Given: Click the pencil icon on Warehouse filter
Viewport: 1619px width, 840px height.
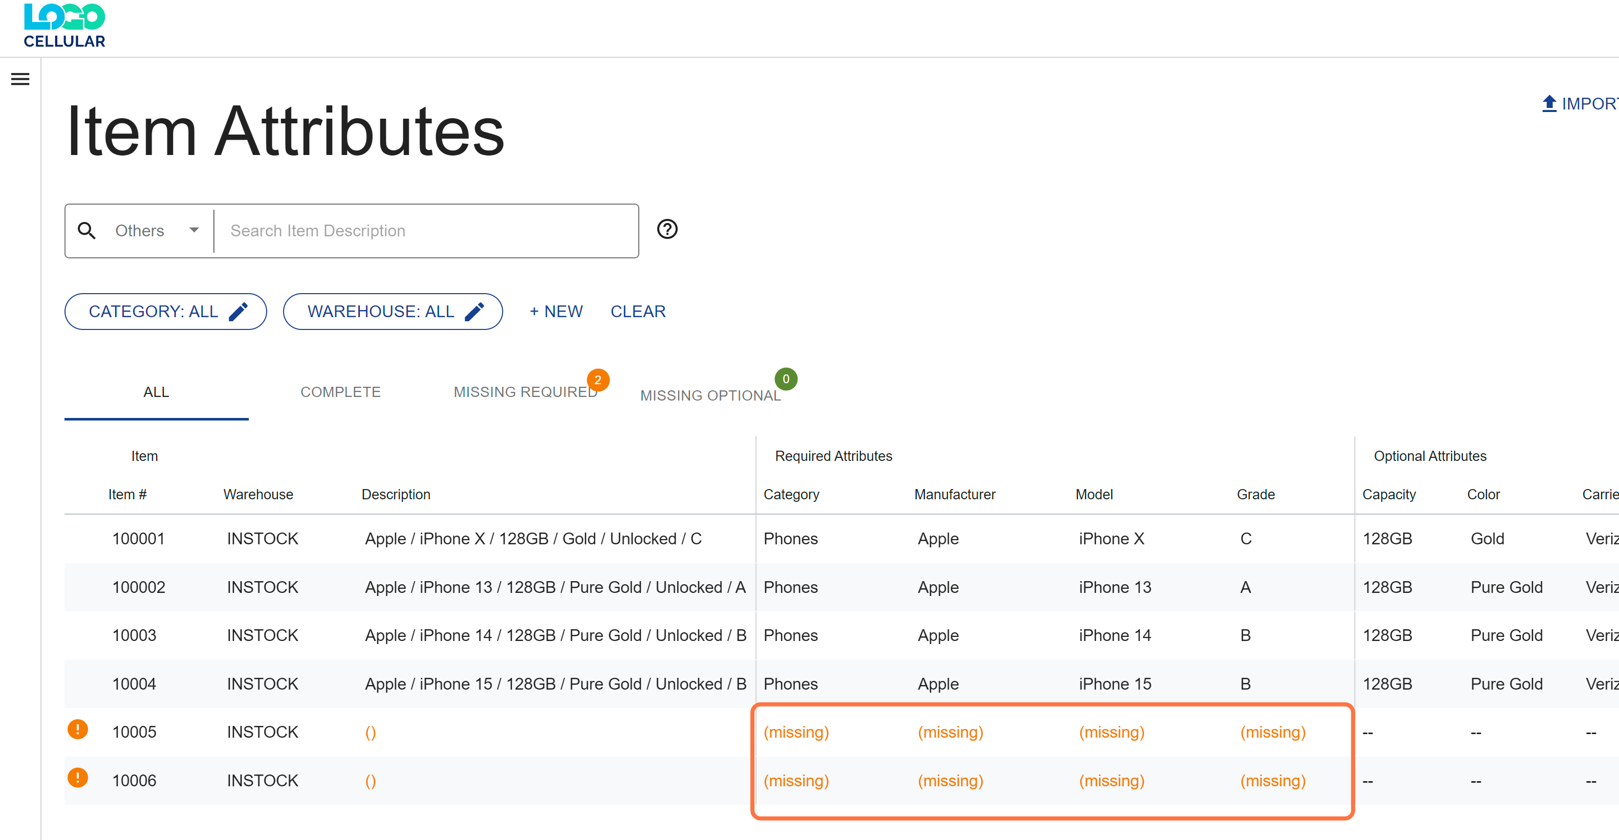Looking at the screenshot, I should click(x=474, y=312).
